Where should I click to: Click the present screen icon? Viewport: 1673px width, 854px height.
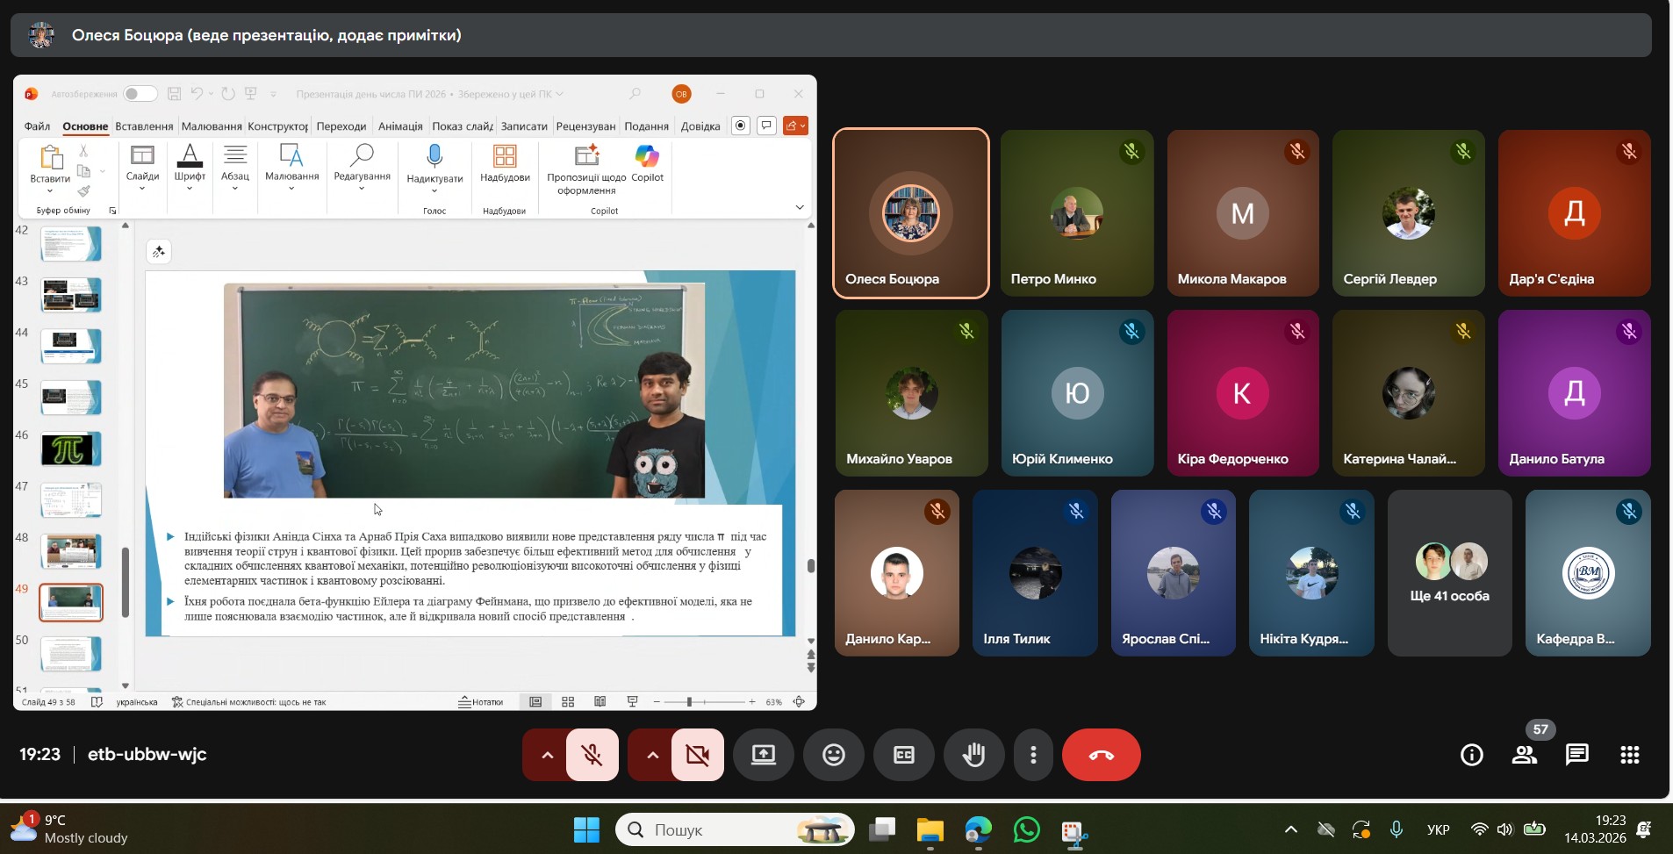(x=763, y=755)
